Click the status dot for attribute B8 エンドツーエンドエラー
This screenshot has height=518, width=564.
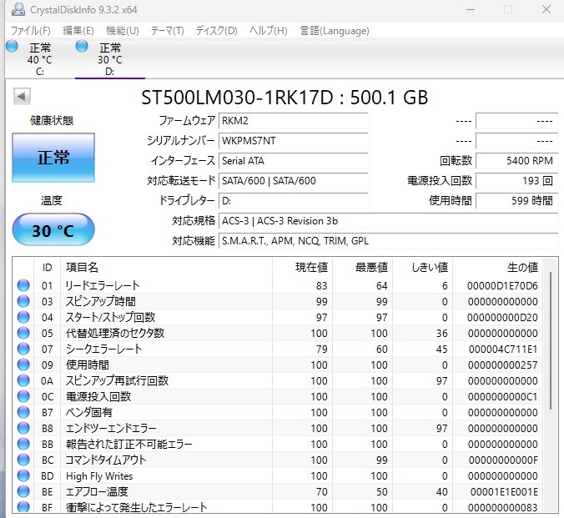click(23, 428)
